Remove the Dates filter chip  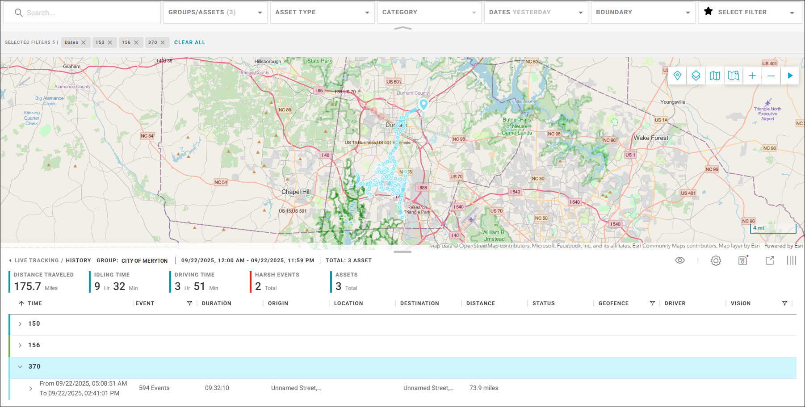[84, 42]
